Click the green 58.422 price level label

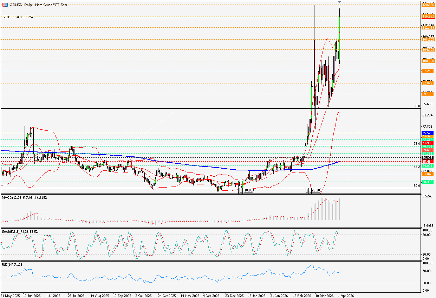coord(427,182)
